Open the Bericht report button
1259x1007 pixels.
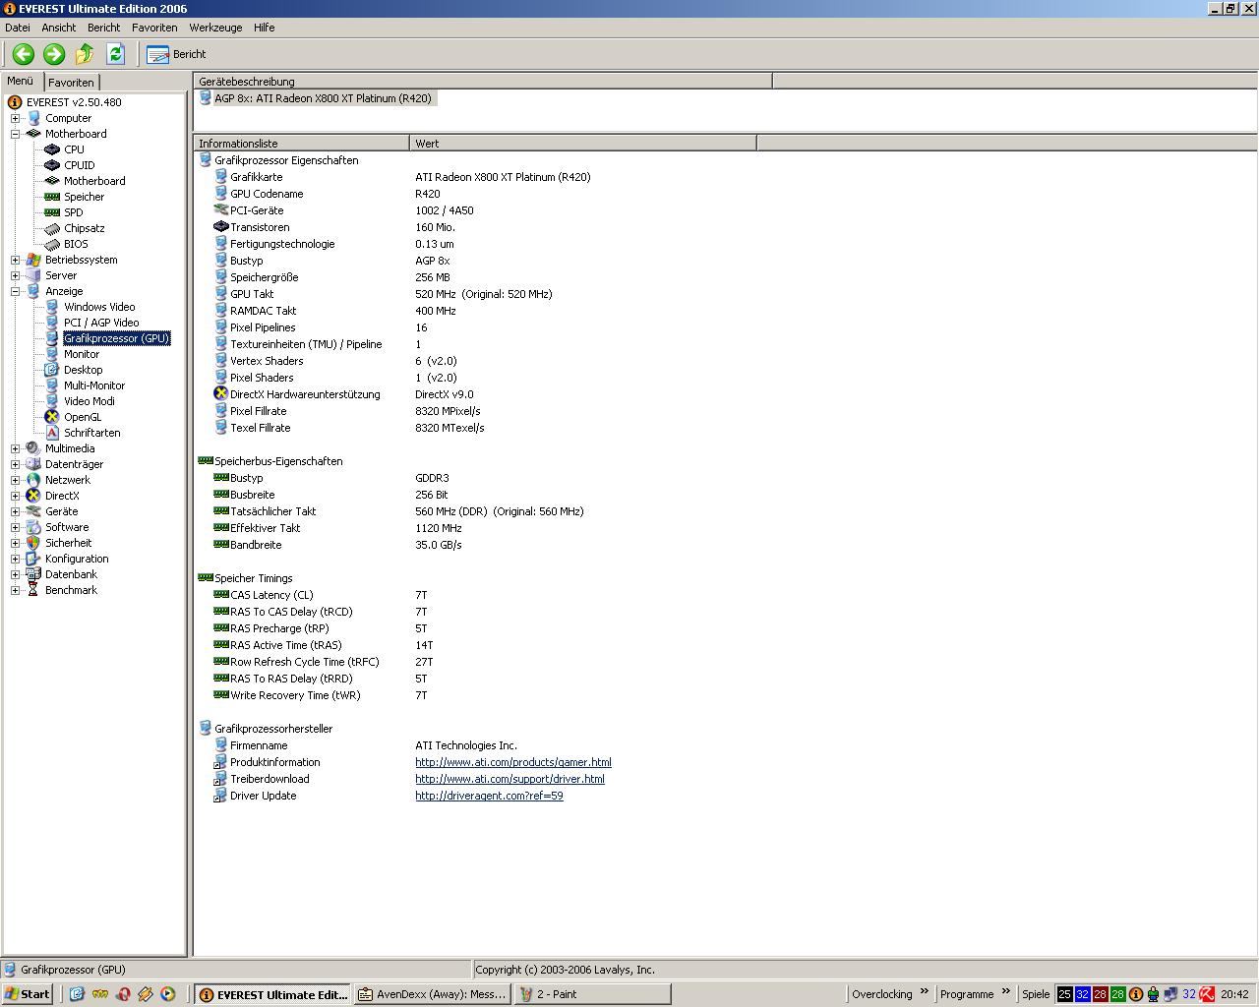tap(177, 54)
